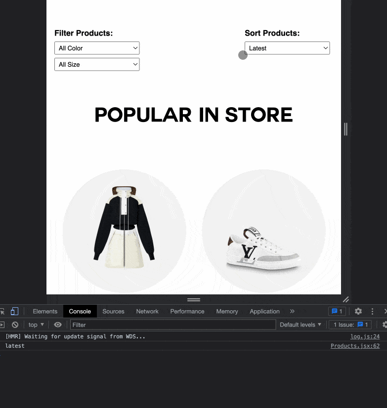Click the viewport corner resize handle
The width and height of the screenshot is (387, 408).
coord(346,300)
